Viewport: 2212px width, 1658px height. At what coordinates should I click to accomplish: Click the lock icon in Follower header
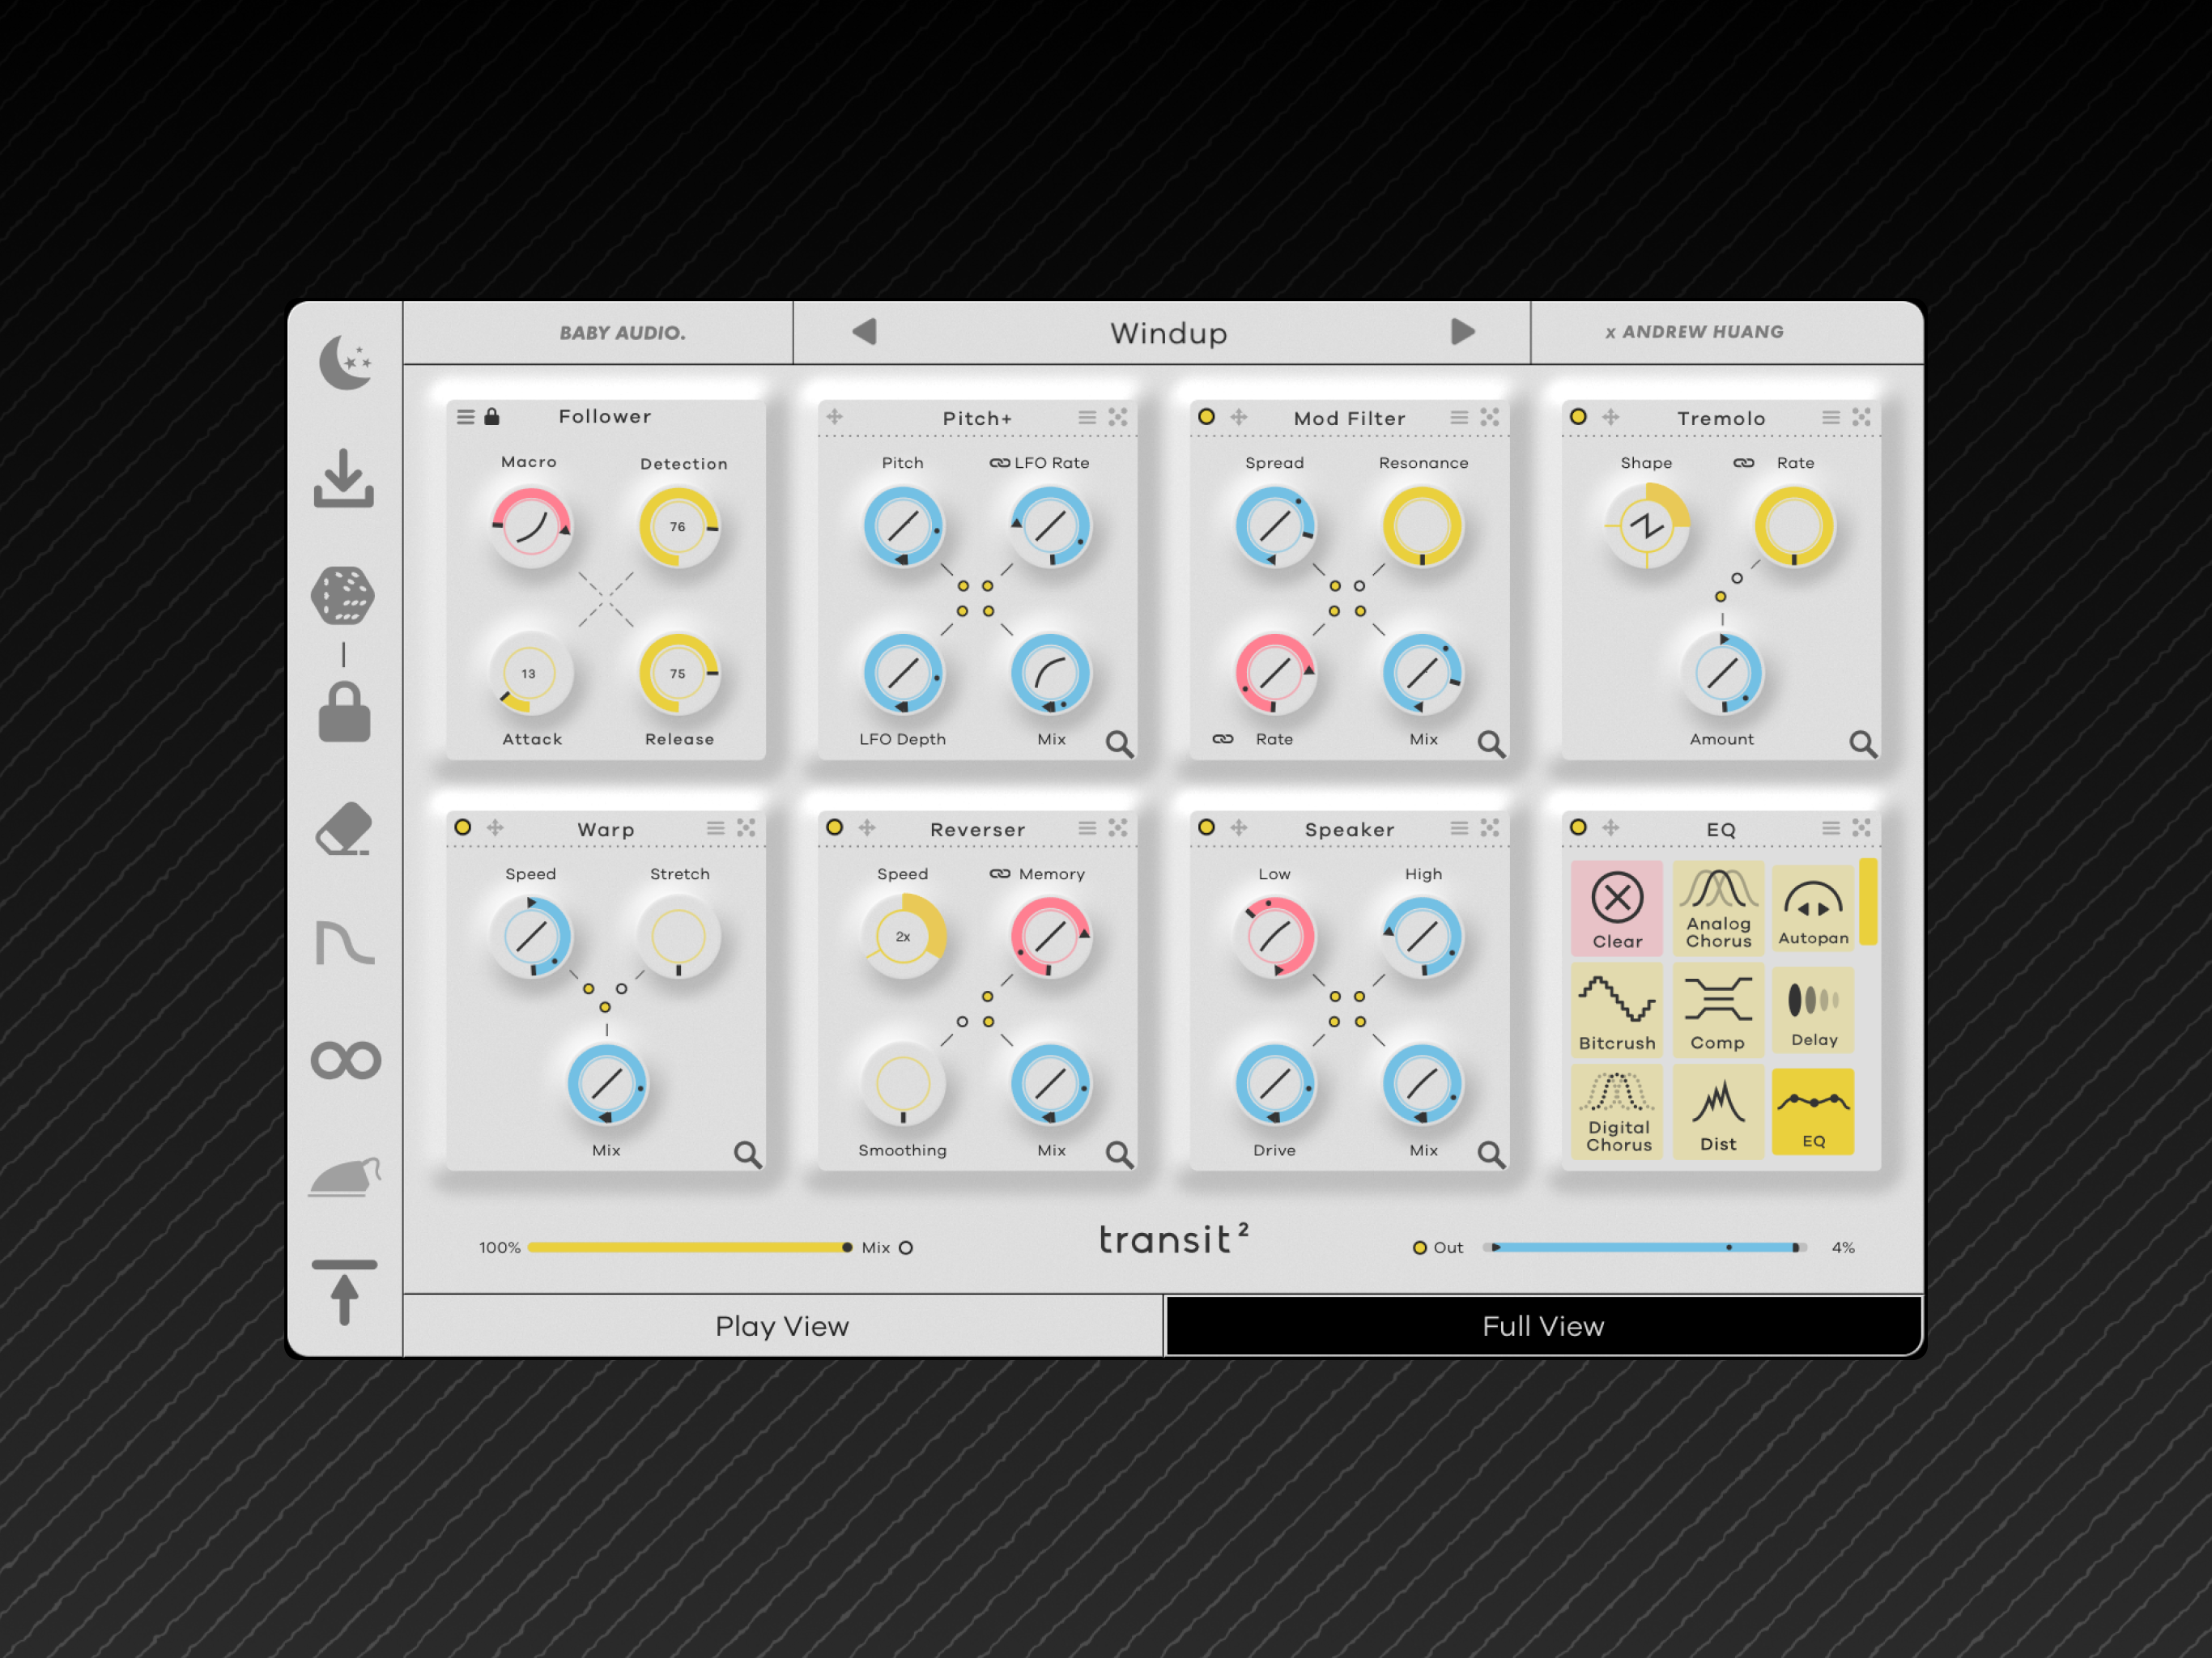[492, 417]
